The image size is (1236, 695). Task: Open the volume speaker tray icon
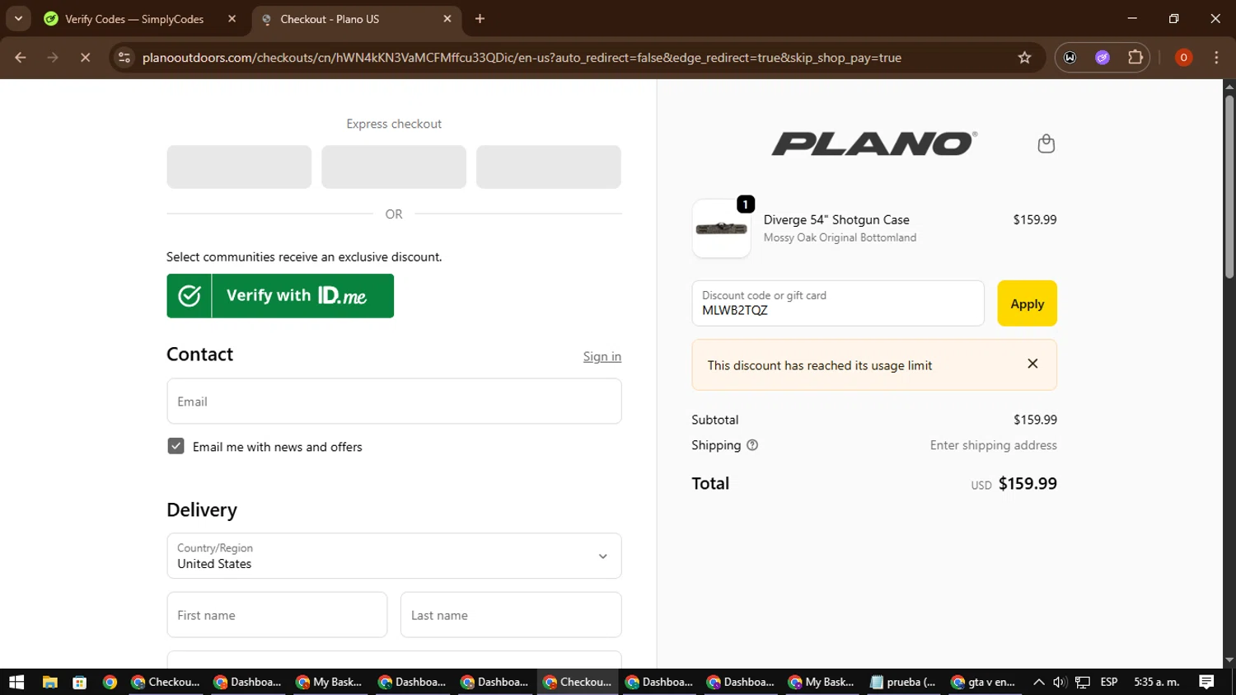(1060, 682)
